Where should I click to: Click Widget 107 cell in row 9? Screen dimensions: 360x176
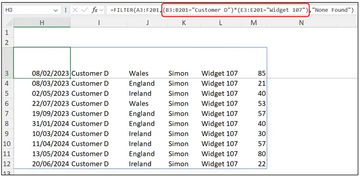(220, 134)
